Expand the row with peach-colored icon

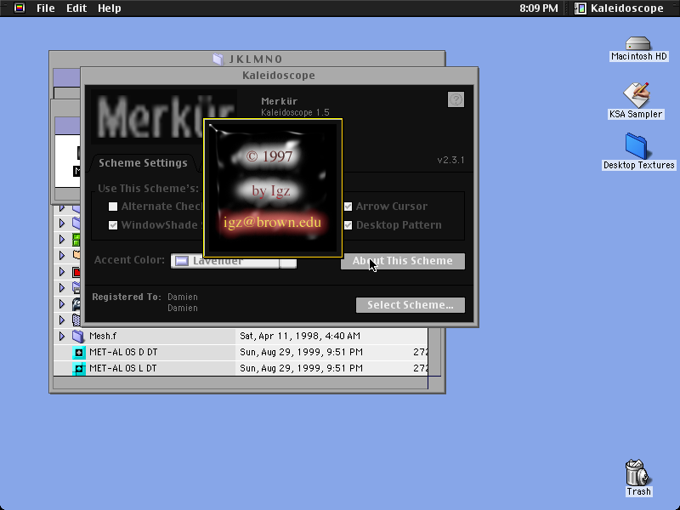(61, 256)
